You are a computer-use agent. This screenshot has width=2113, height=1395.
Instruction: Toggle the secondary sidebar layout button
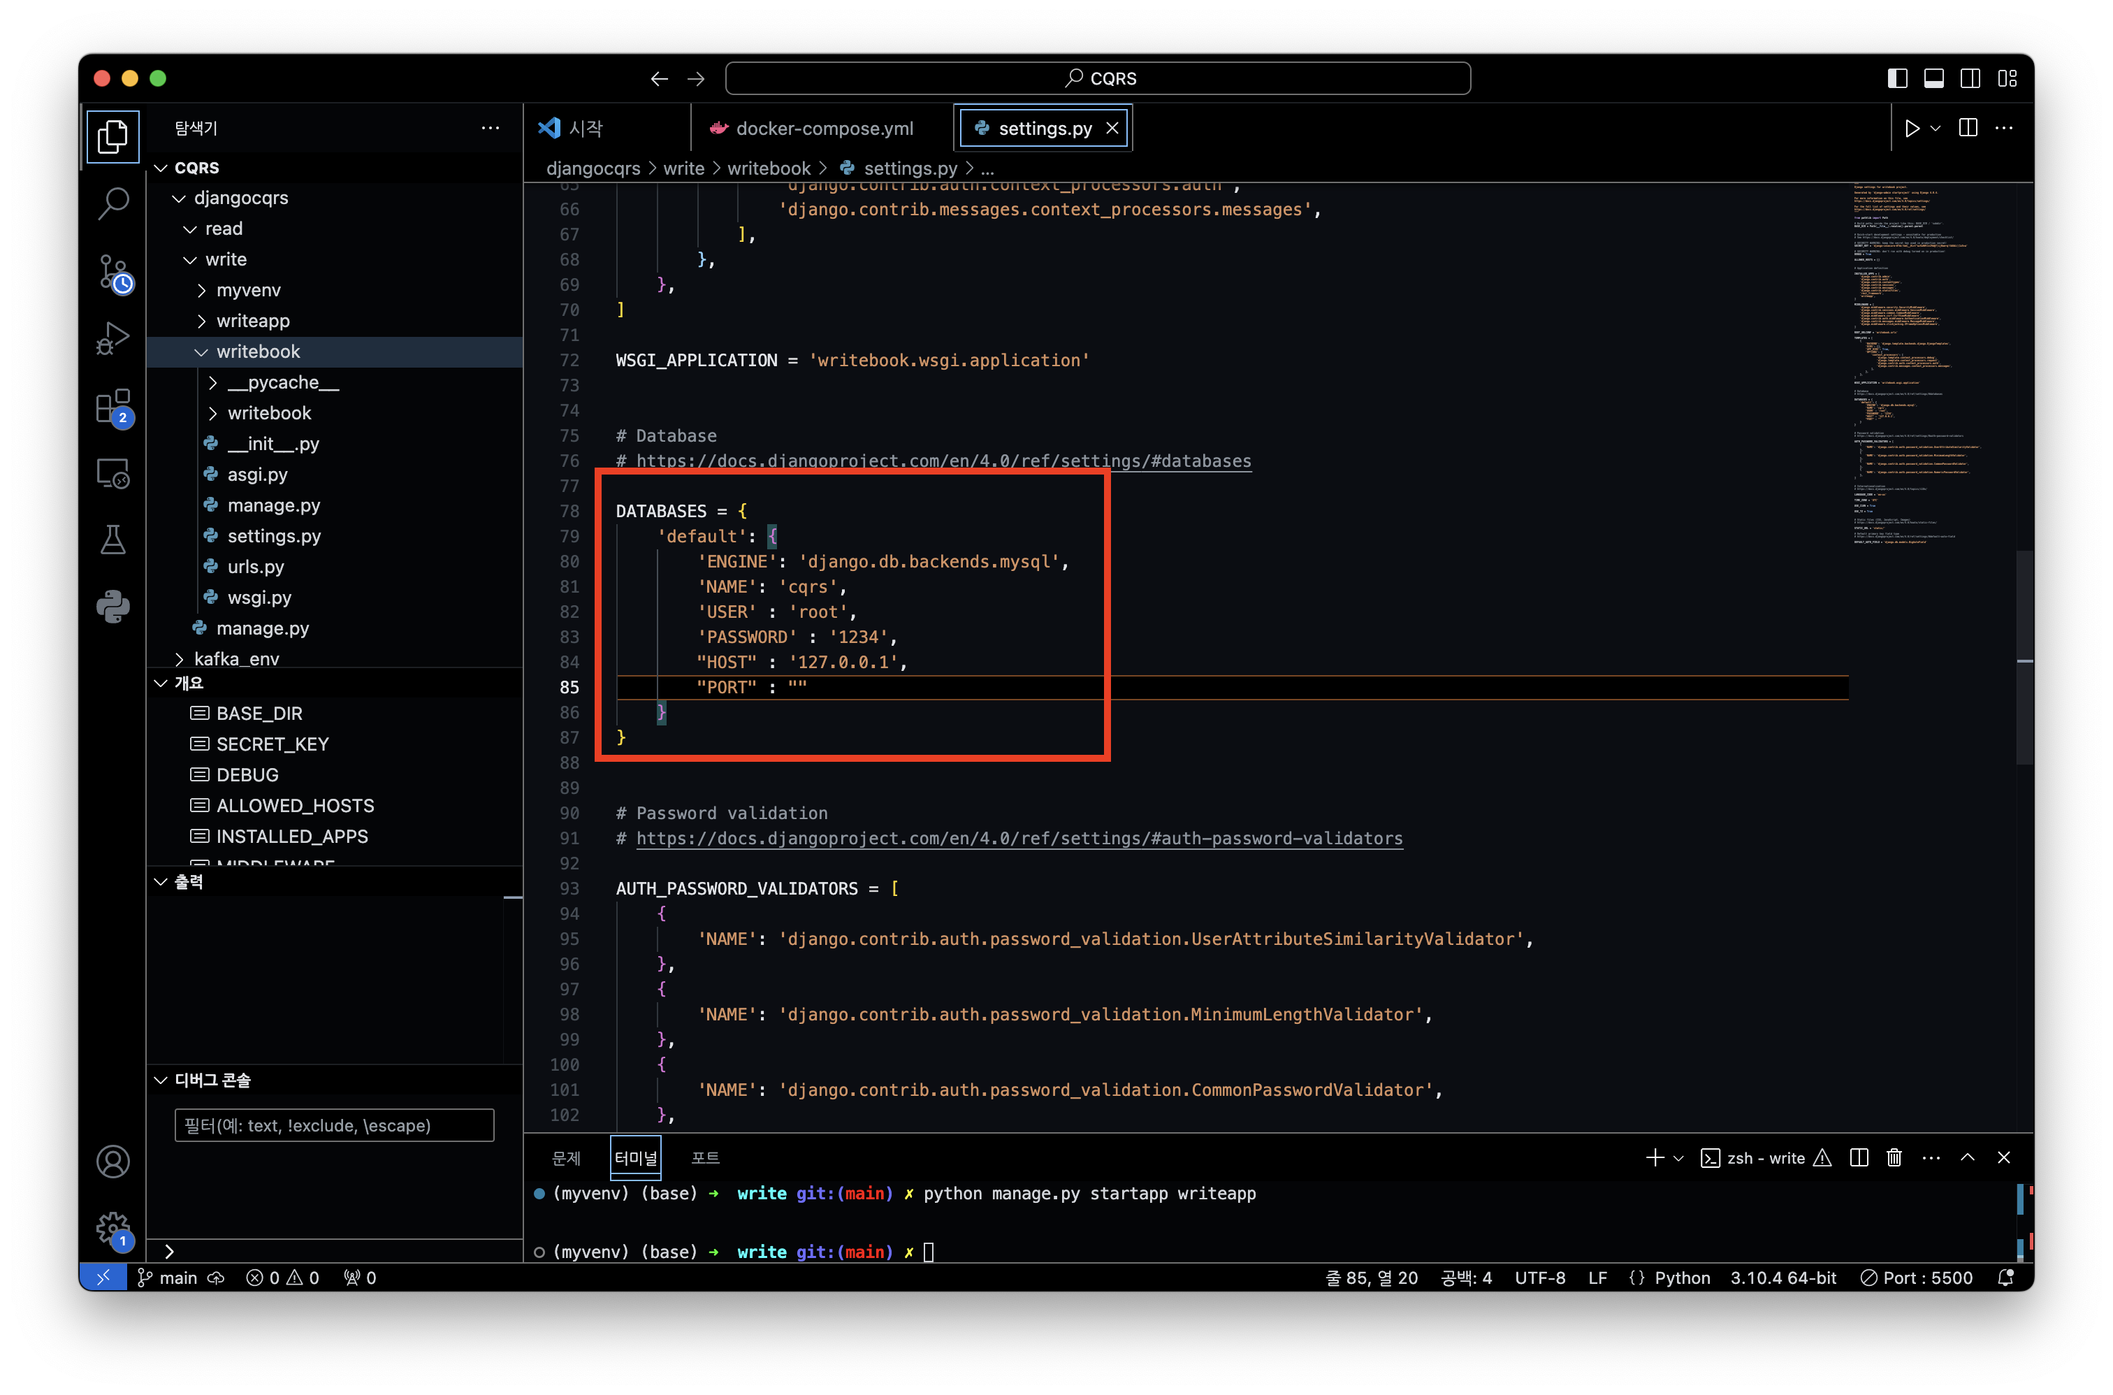[1970, 78]
